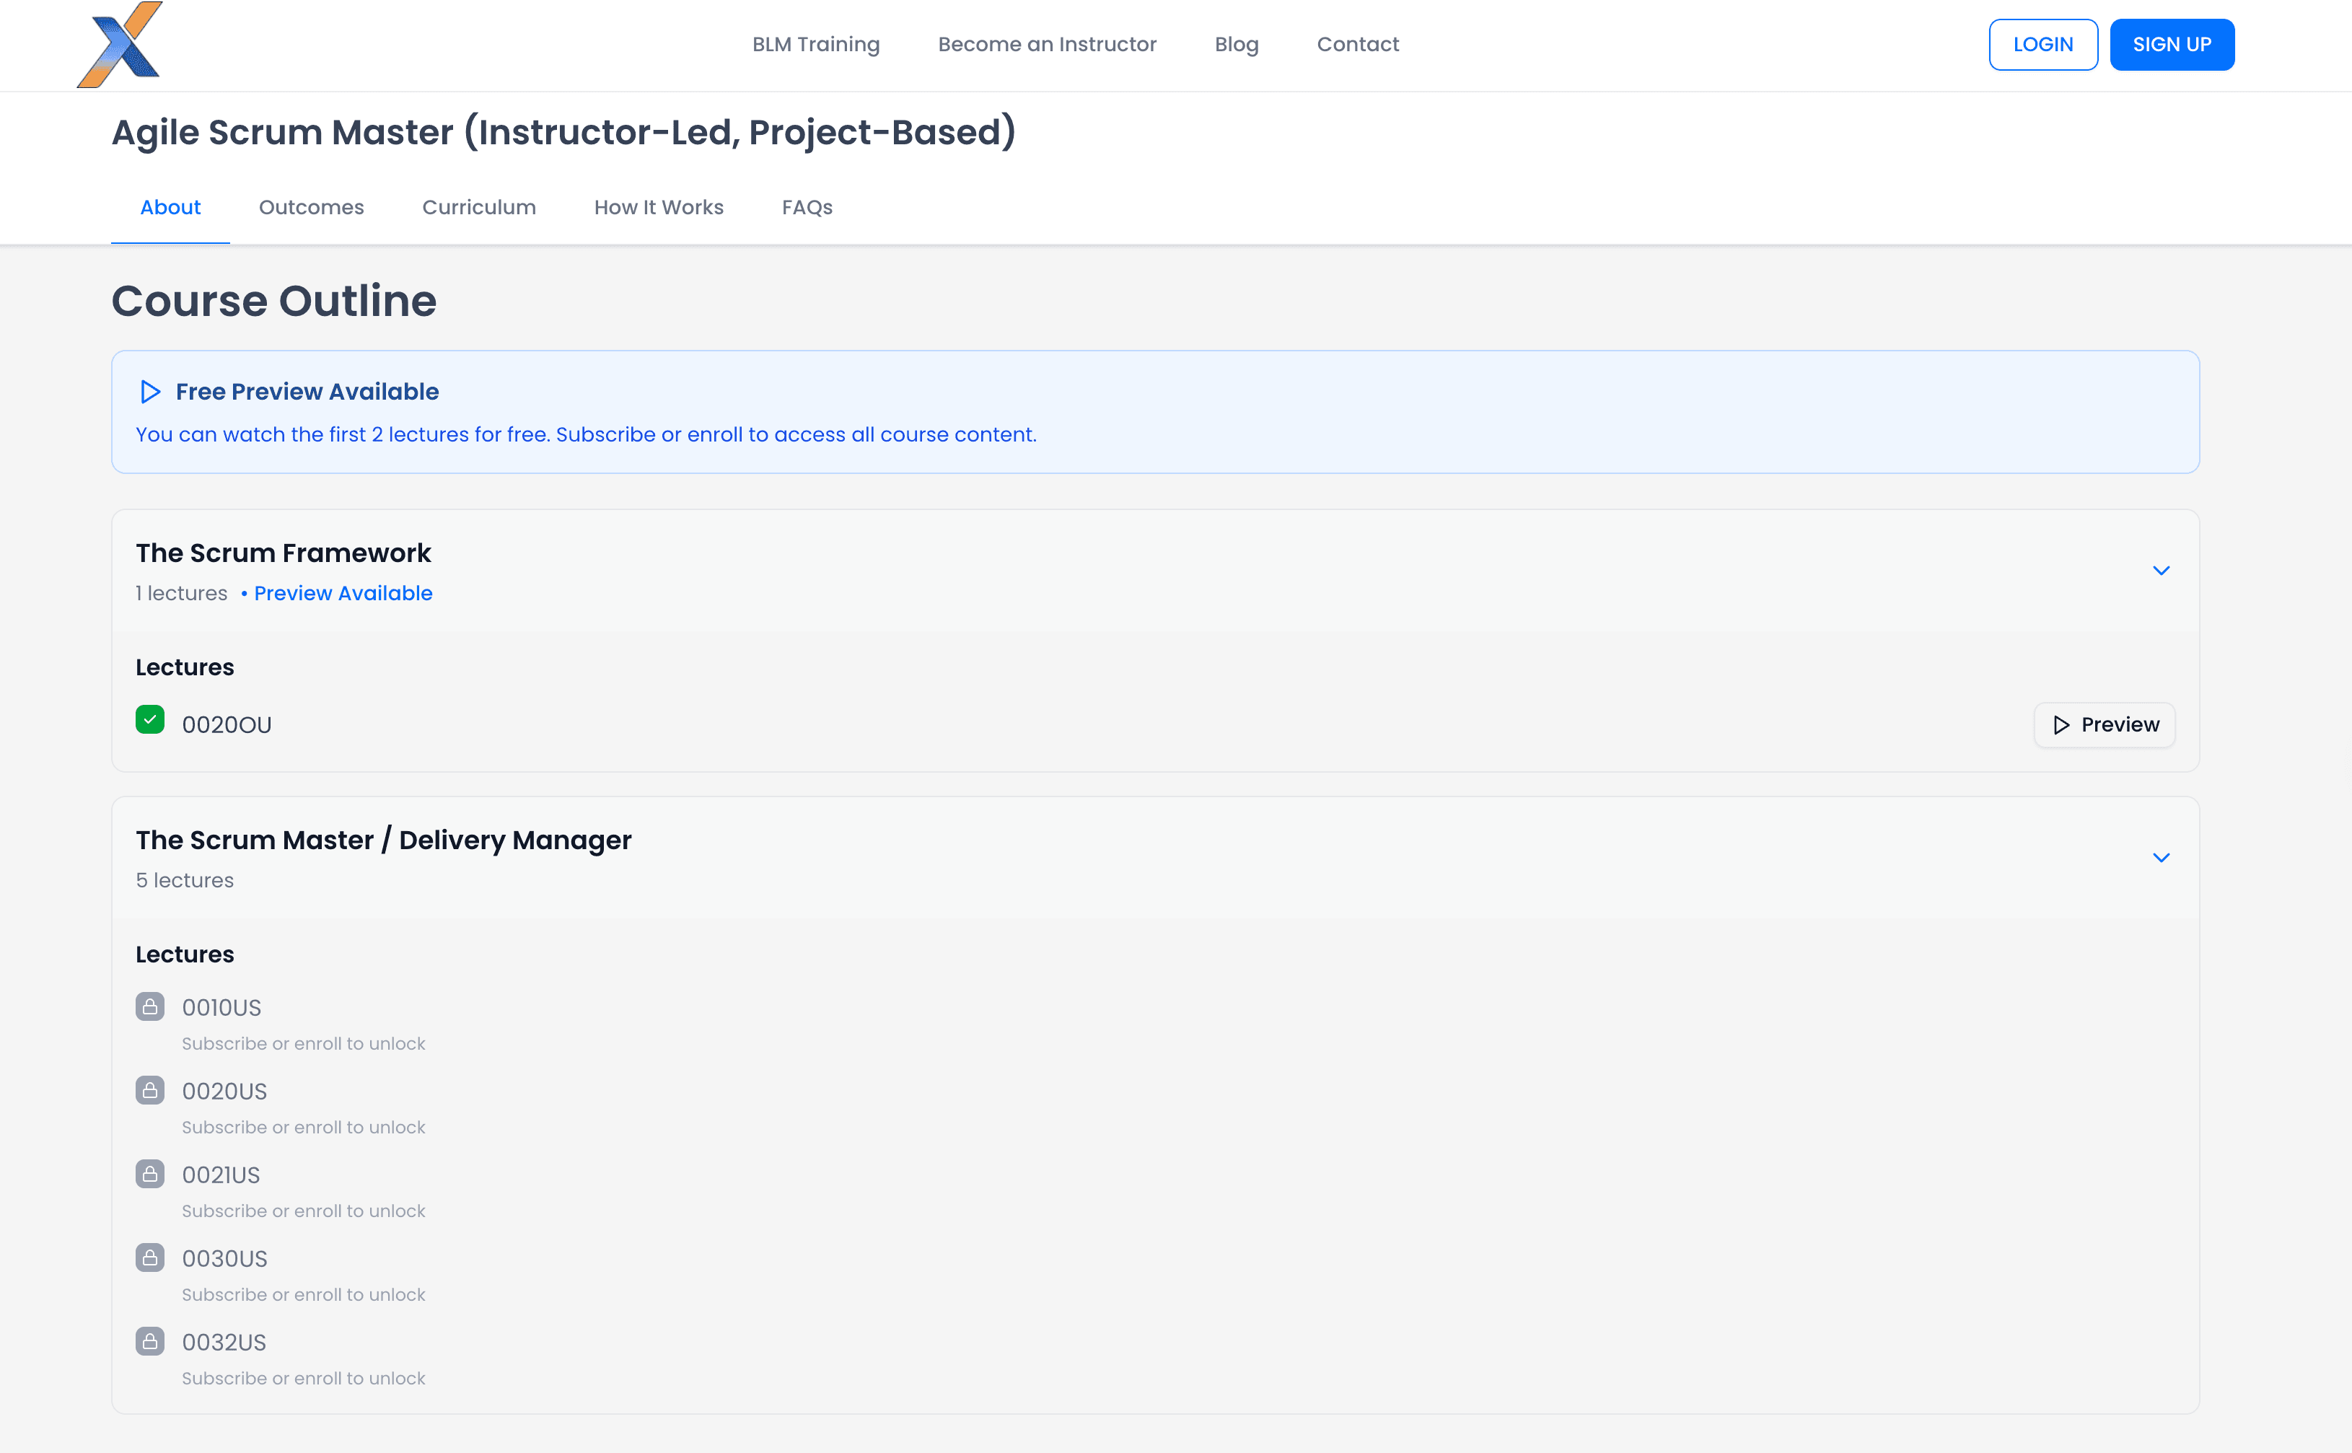Click lock icon beside 0032US lecture
Image resolution: width=2352 pixels, height=1453 pixels.
pyautogui.click(x=150, y=1340)
